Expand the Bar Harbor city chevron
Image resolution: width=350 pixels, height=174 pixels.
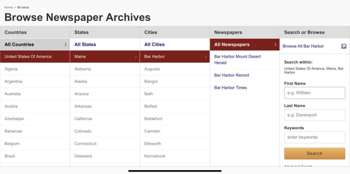pyautogui.click(x=205, y=57)
